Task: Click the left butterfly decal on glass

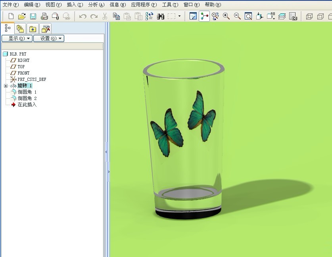Action: tap(167, 133)
